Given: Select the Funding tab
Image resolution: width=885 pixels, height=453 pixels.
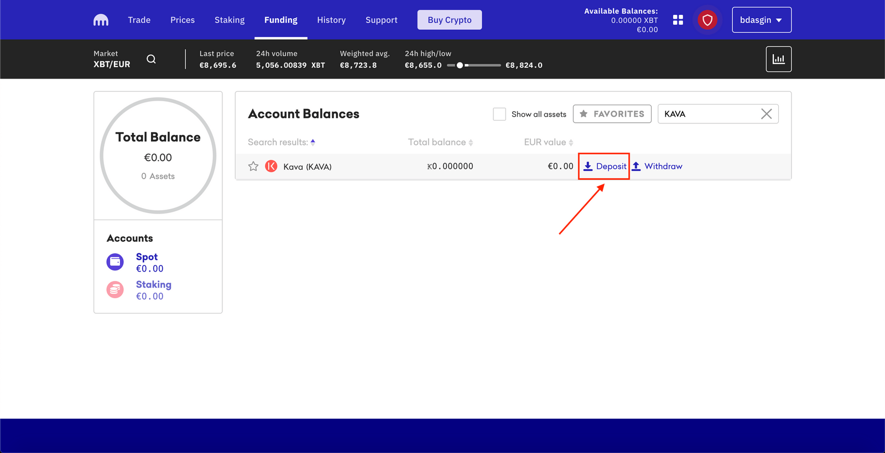Looking at the screenshot, I should pos(281,20).
